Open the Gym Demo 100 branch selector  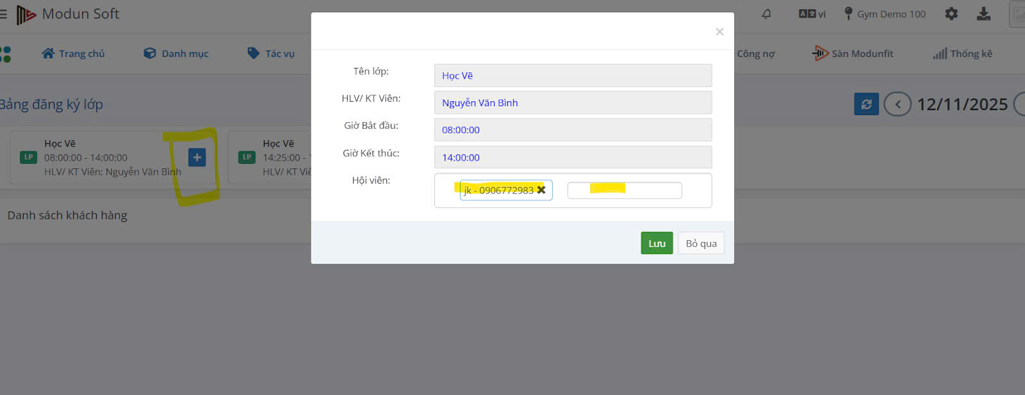click(885, 14)
